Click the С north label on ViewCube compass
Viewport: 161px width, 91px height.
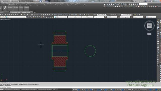point(149,21)
